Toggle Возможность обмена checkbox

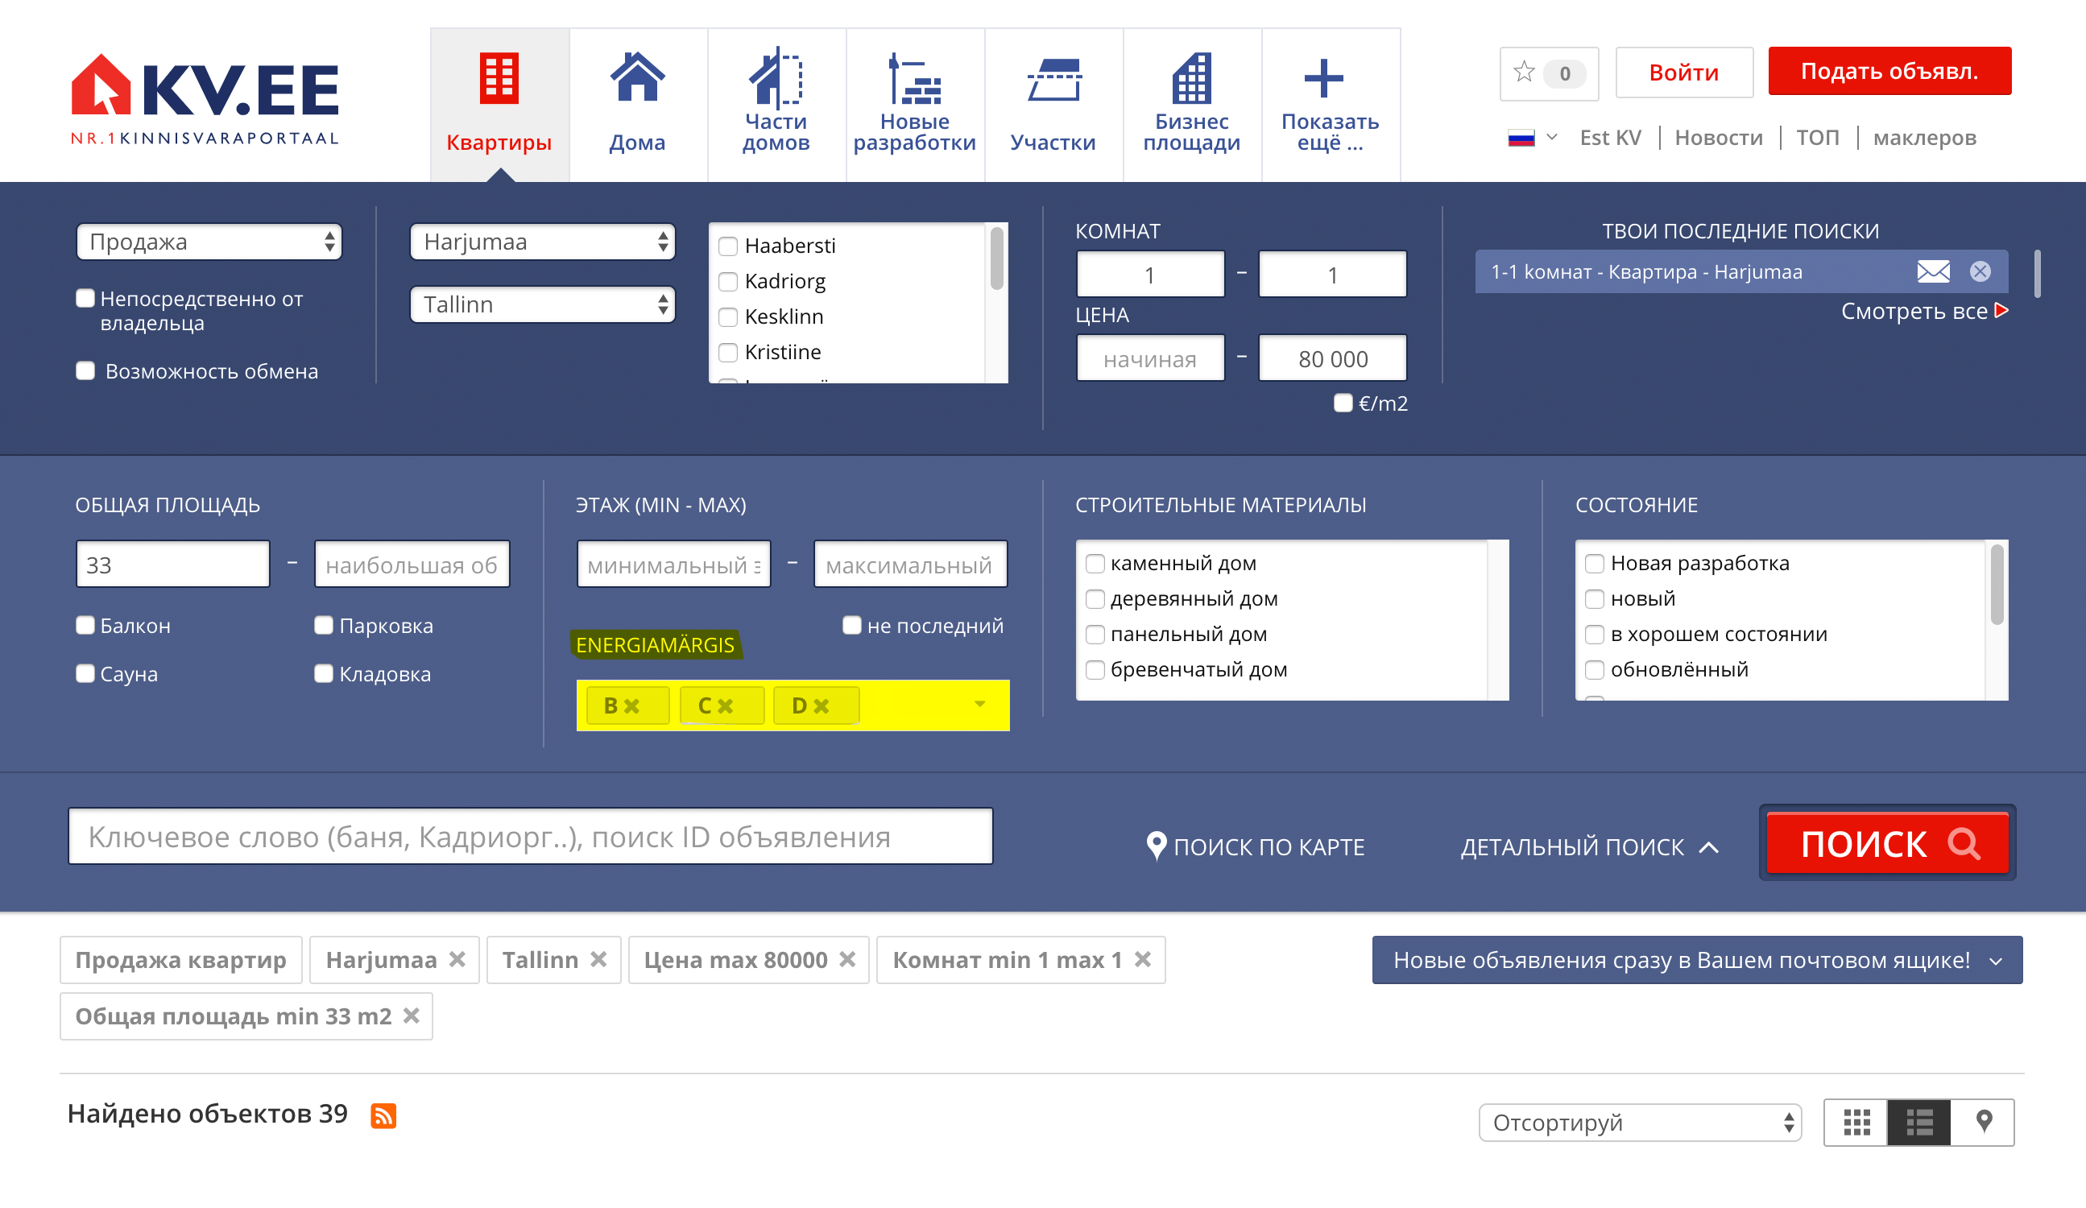(85, 370)
